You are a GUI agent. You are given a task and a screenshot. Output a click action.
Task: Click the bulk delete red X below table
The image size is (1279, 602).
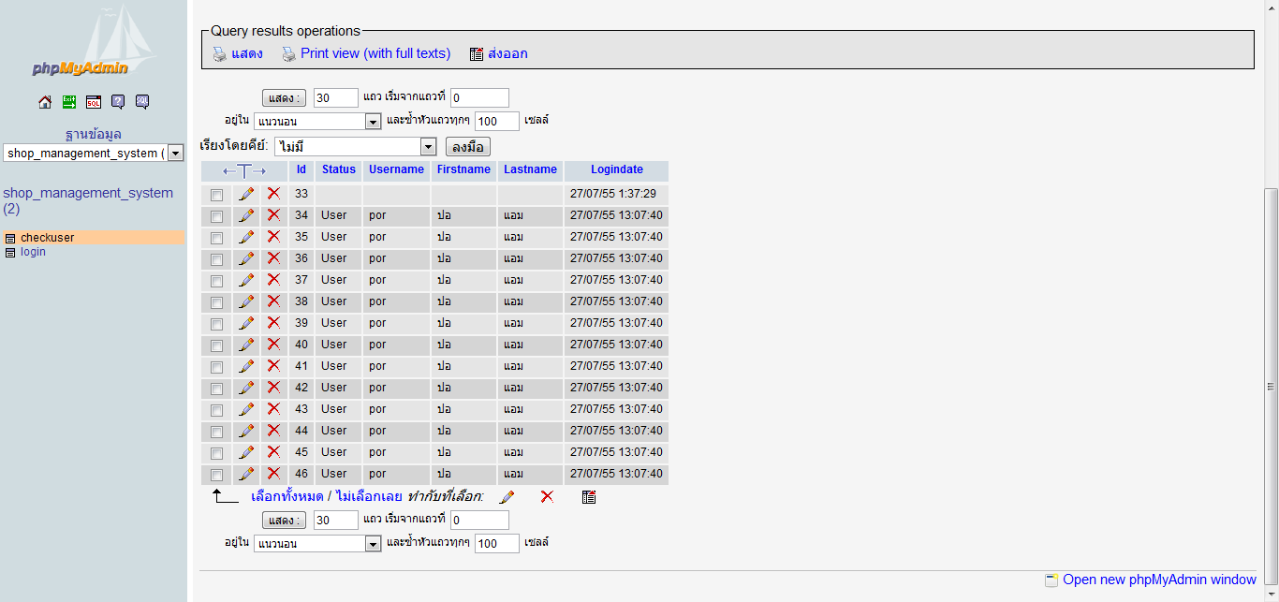point(547,497)
